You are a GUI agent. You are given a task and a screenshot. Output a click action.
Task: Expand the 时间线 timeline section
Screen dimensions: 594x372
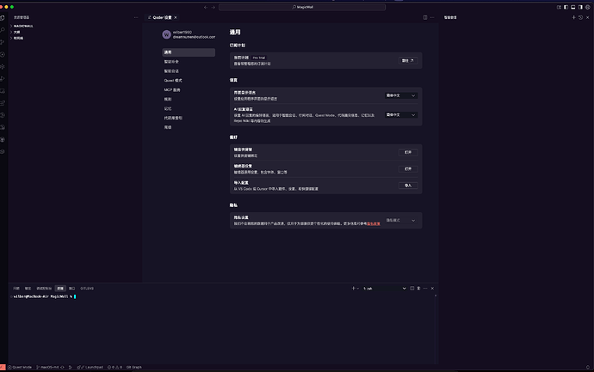pos(16,38)
